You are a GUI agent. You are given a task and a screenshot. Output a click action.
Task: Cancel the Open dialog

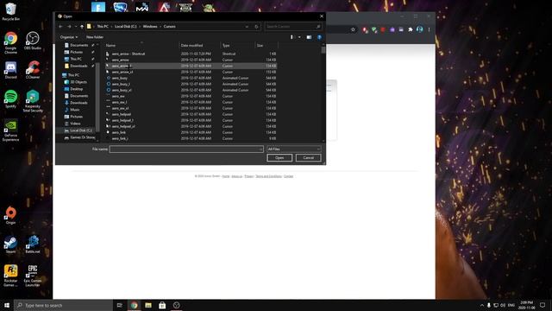click(x=309, y=157)
